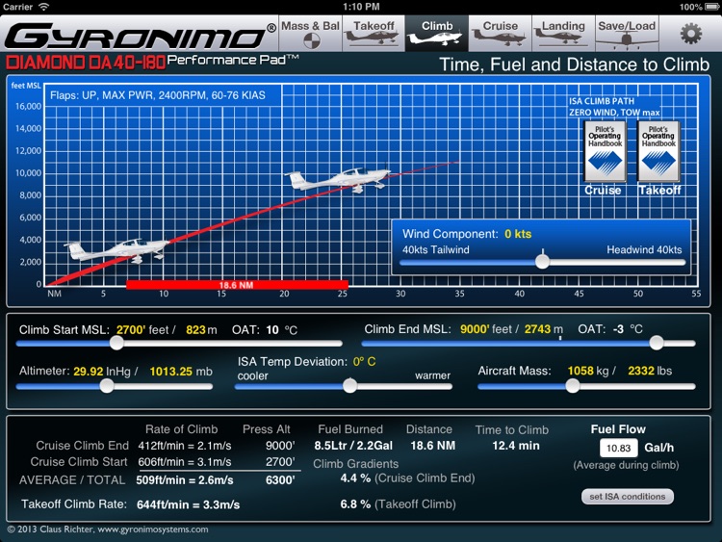
Task: Click the ISA Temp Deviation slider knob
Action: (x=350, y=386)
